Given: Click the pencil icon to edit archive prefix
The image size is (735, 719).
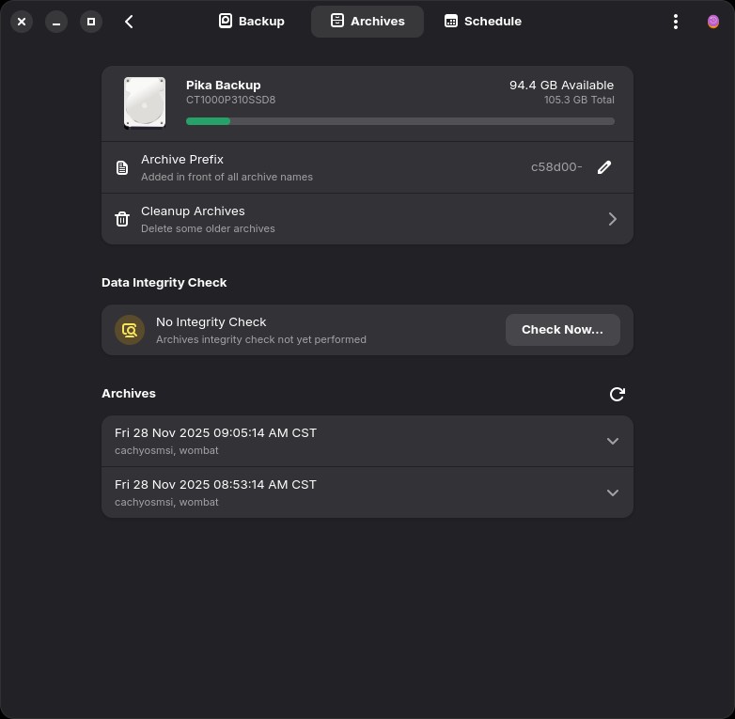Looking at the screenshot, I should point(604,167).
